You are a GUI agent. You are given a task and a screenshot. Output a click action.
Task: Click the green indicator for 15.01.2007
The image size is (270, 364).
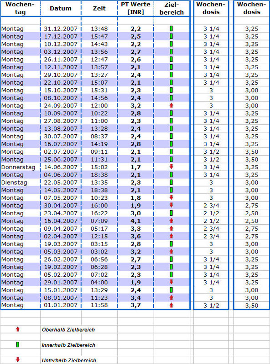171,290
